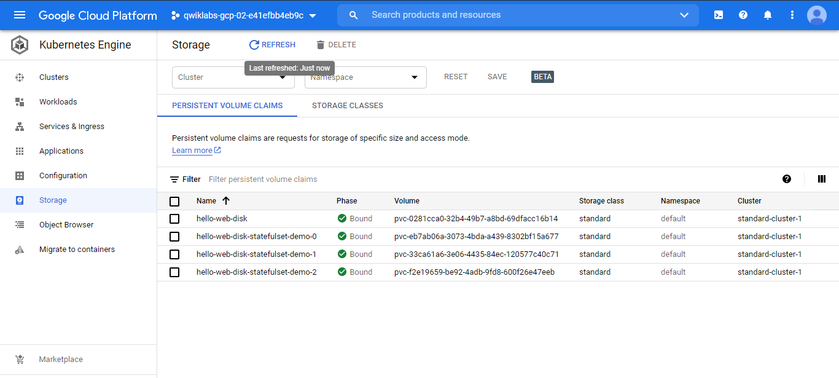The image size is (839, 378).
Task: Go to Clusters in the sidebar
Action: pos(54,77)
